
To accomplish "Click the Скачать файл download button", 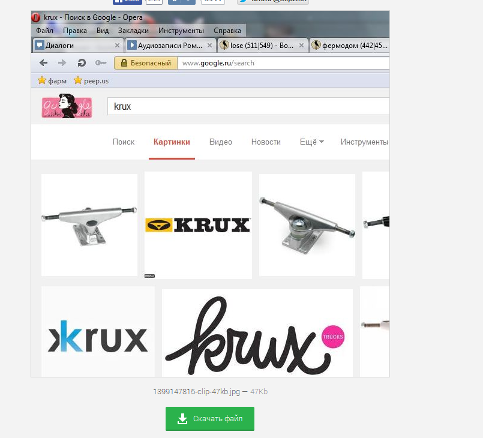I will pos(210,419).
